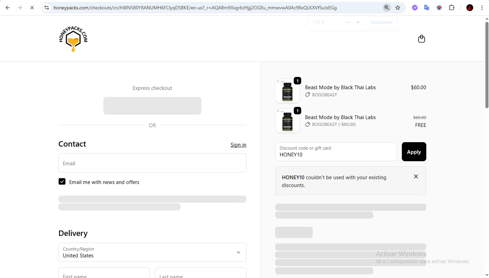The height and width of the screenshot is (278, 489).
Task: Toggle Email me with news and offers
Action: [62, 182]
